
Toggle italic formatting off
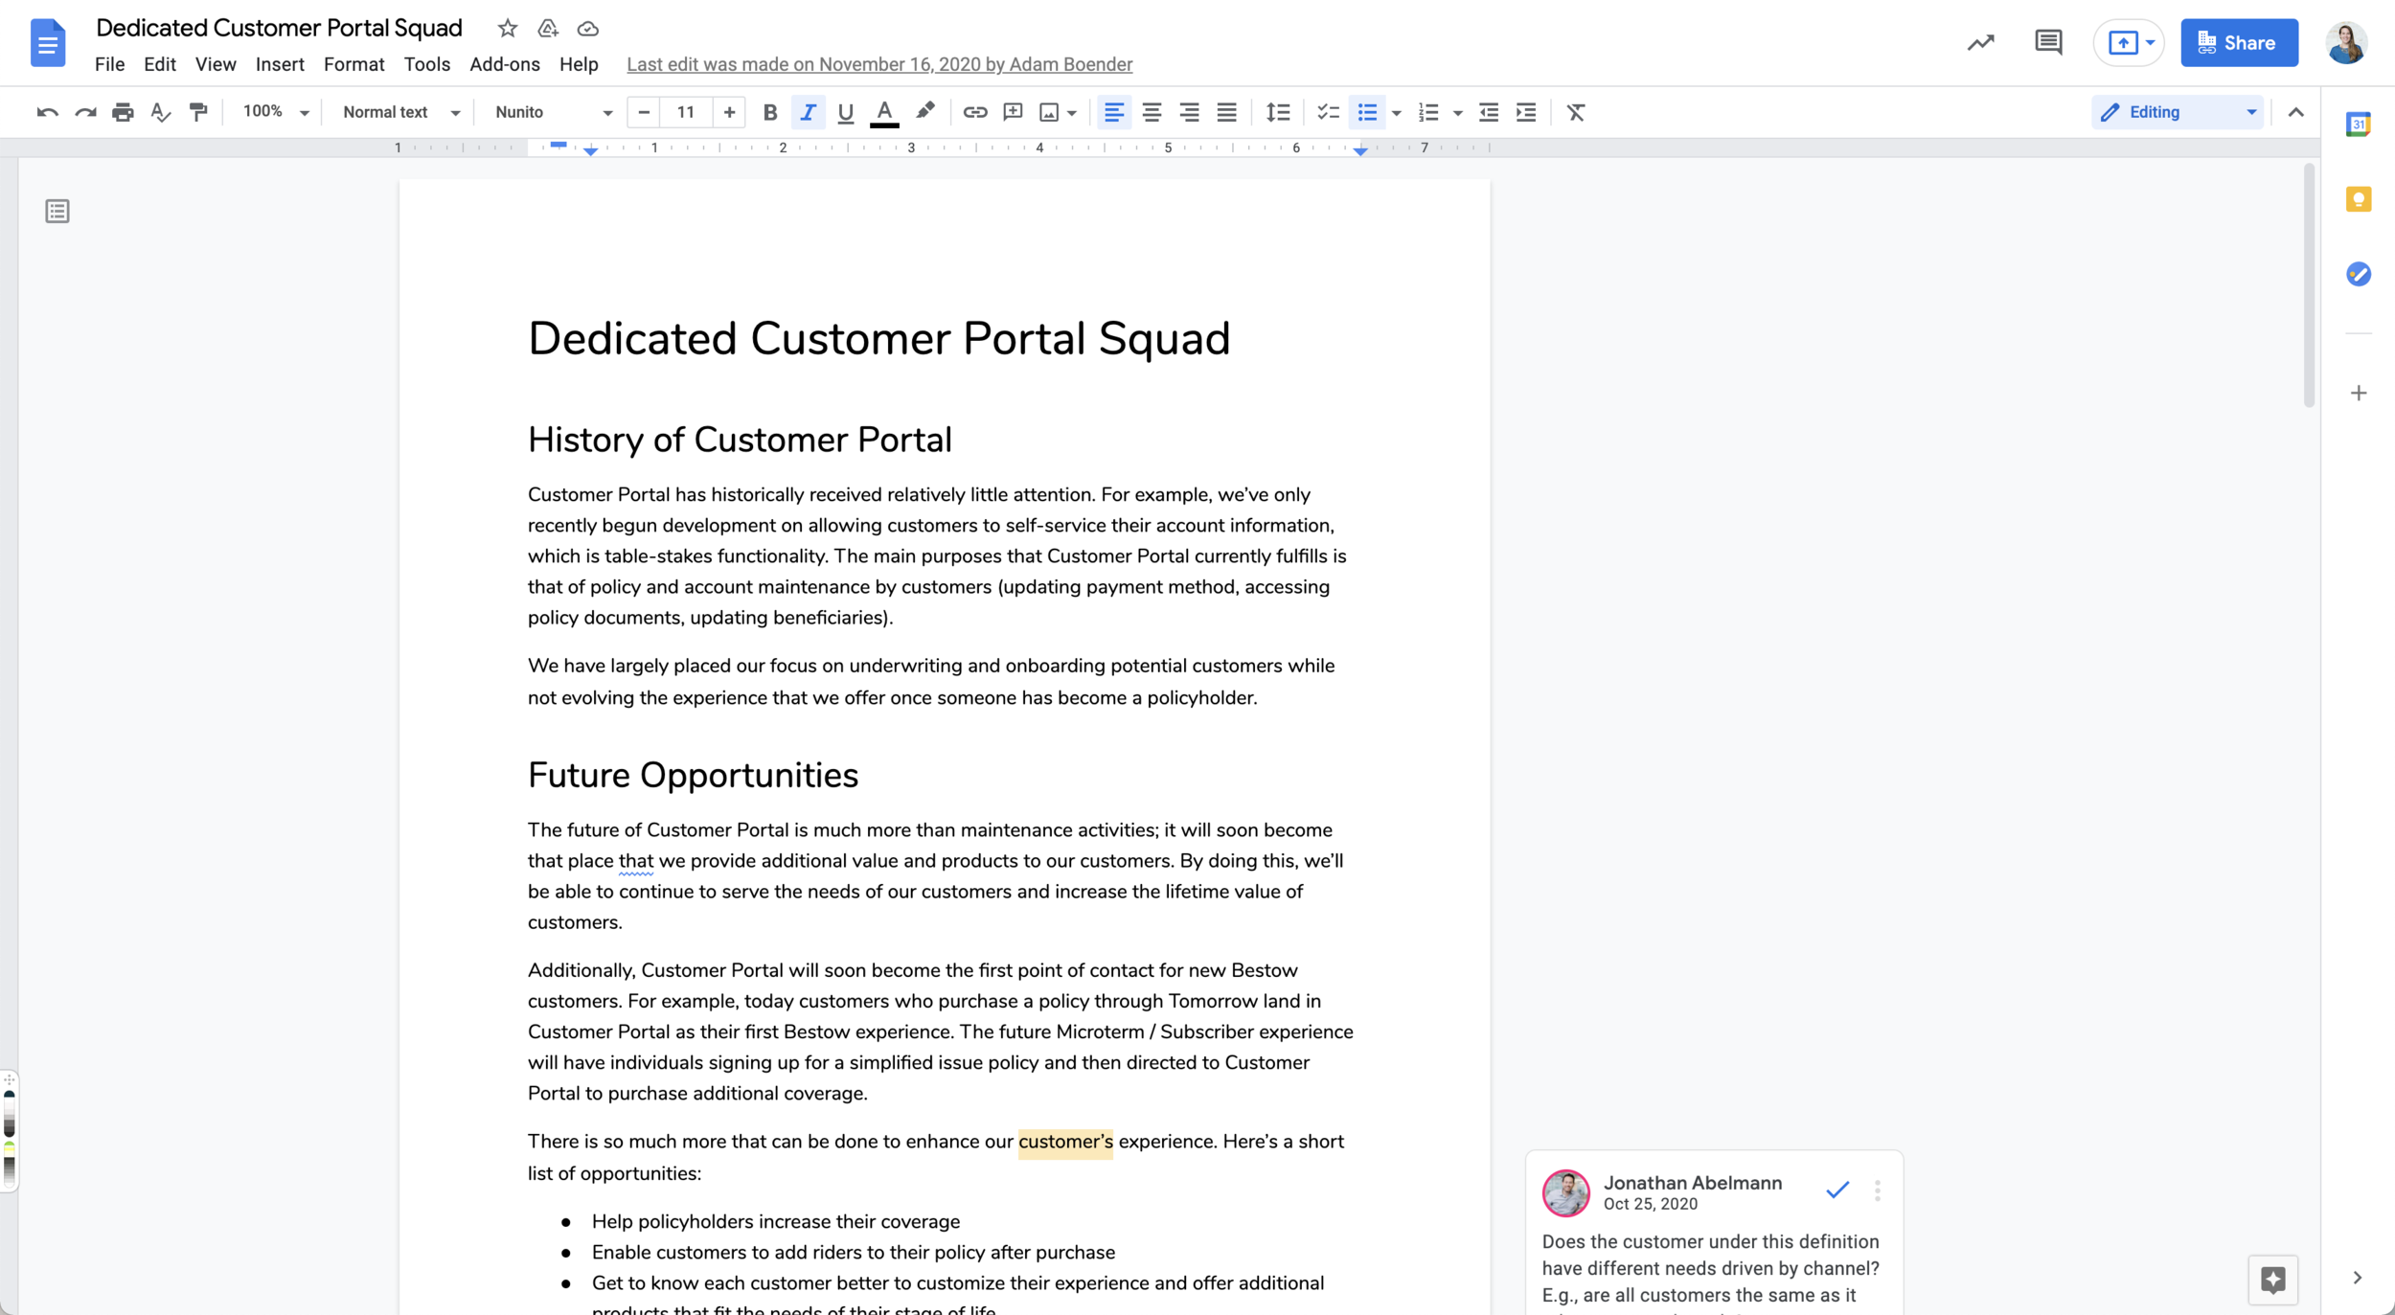click(x=808, y=112)
